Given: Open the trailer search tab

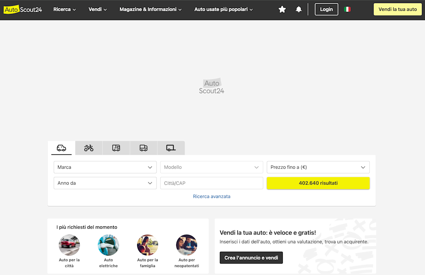Looking at the screenshot, I should (x=171, y=148).
